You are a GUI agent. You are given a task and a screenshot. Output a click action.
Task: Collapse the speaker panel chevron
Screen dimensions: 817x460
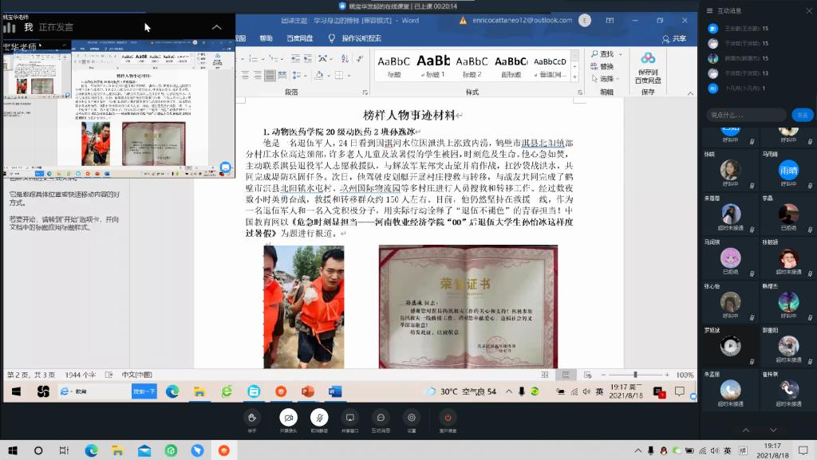(216, 27)
